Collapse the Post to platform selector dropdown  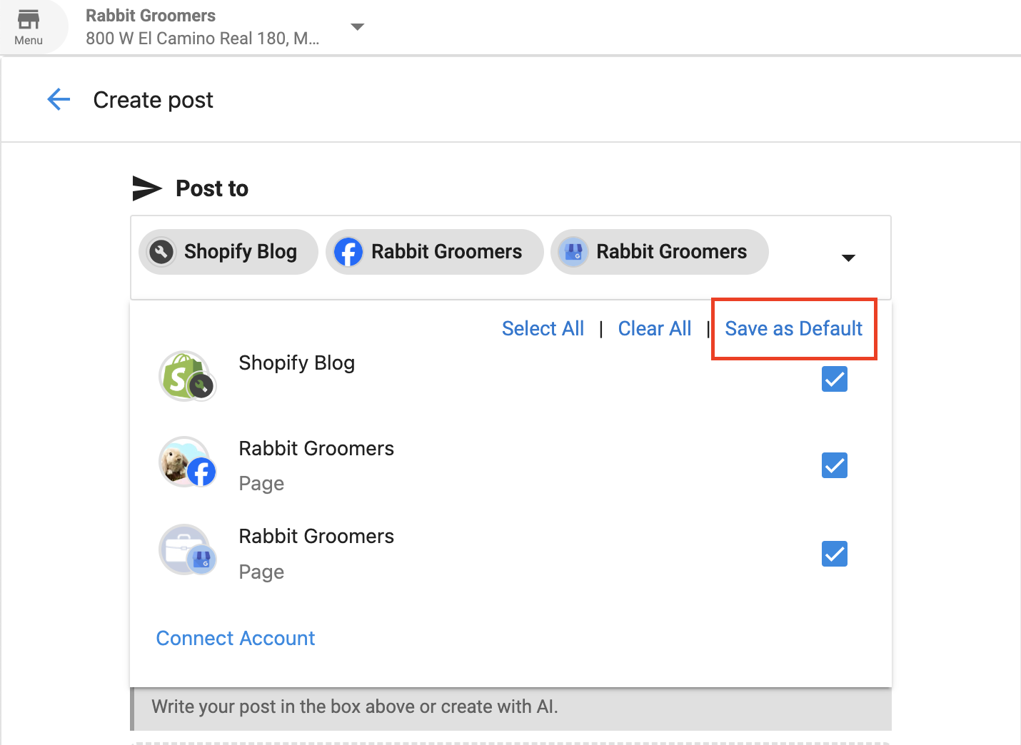(x=848, y=258)
